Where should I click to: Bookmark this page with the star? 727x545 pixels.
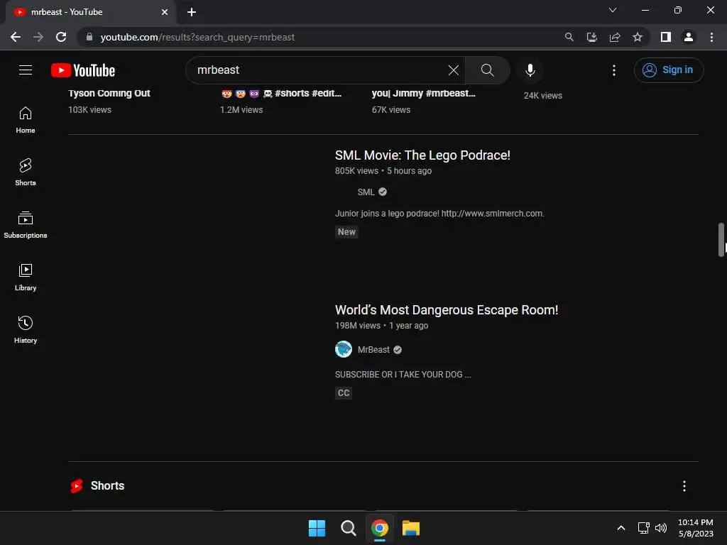638,37
